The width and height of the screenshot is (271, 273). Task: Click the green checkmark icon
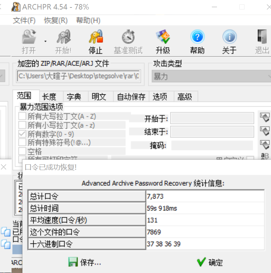coord(201,262)
